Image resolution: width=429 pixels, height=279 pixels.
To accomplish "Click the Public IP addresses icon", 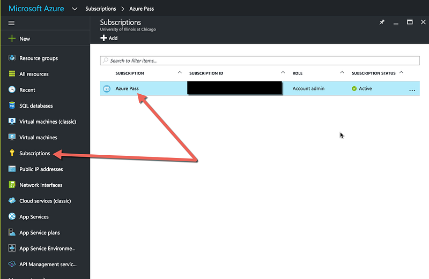I will point(12,169).
